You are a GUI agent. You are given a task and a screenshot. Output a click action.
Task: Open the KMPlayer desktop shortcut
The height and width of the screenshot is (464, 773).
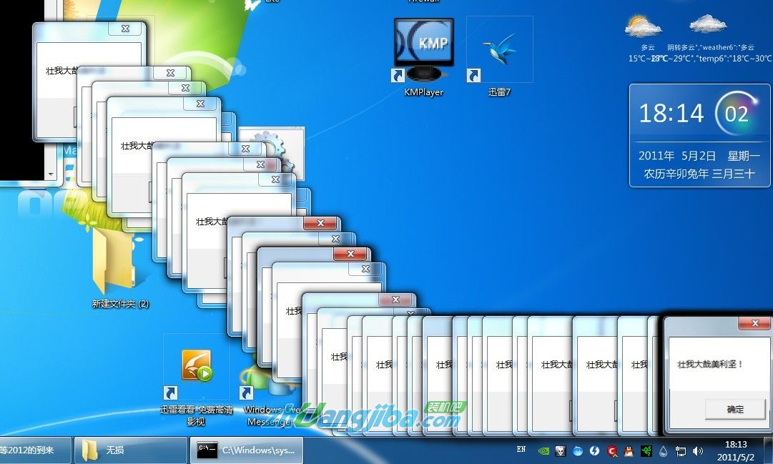pos(423,51)
